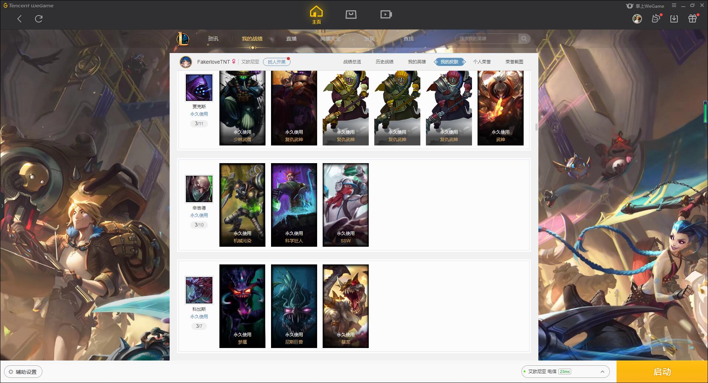Switch to the 资讯 tab
The image size is (708, 383).
point(213,39)
